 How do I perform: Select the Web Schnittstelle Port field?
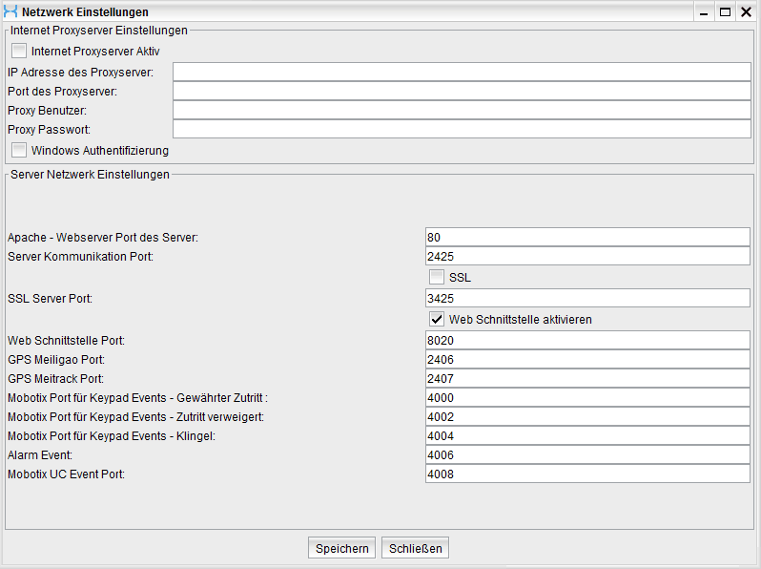(x=587, y=341)
